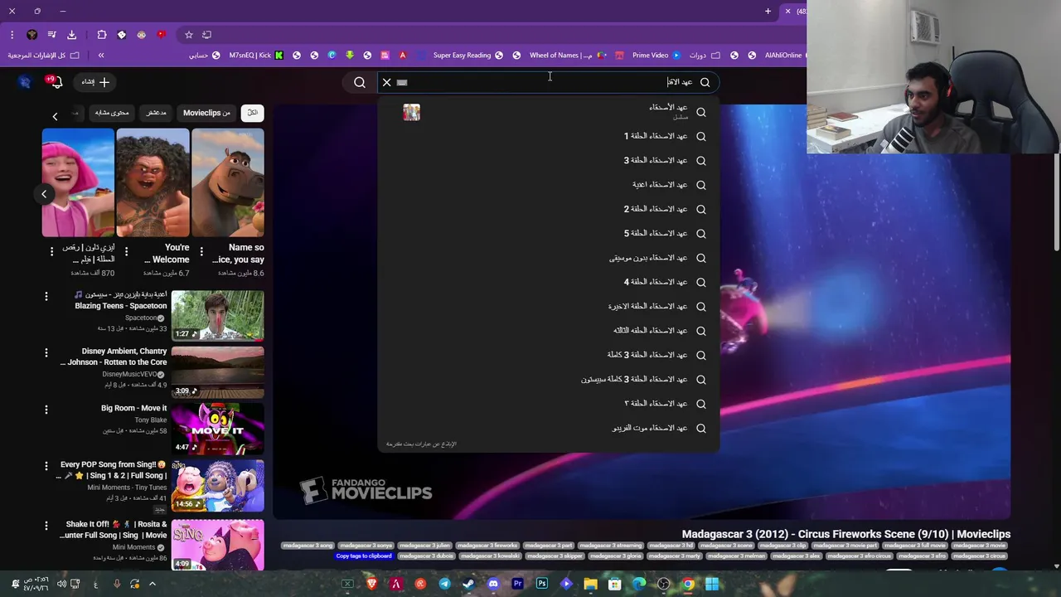This screenshot has height=597, width=1061.
Task: Select suggestion عهد الأصدقاء بدون موسيقى
Action: coord(548,258)
